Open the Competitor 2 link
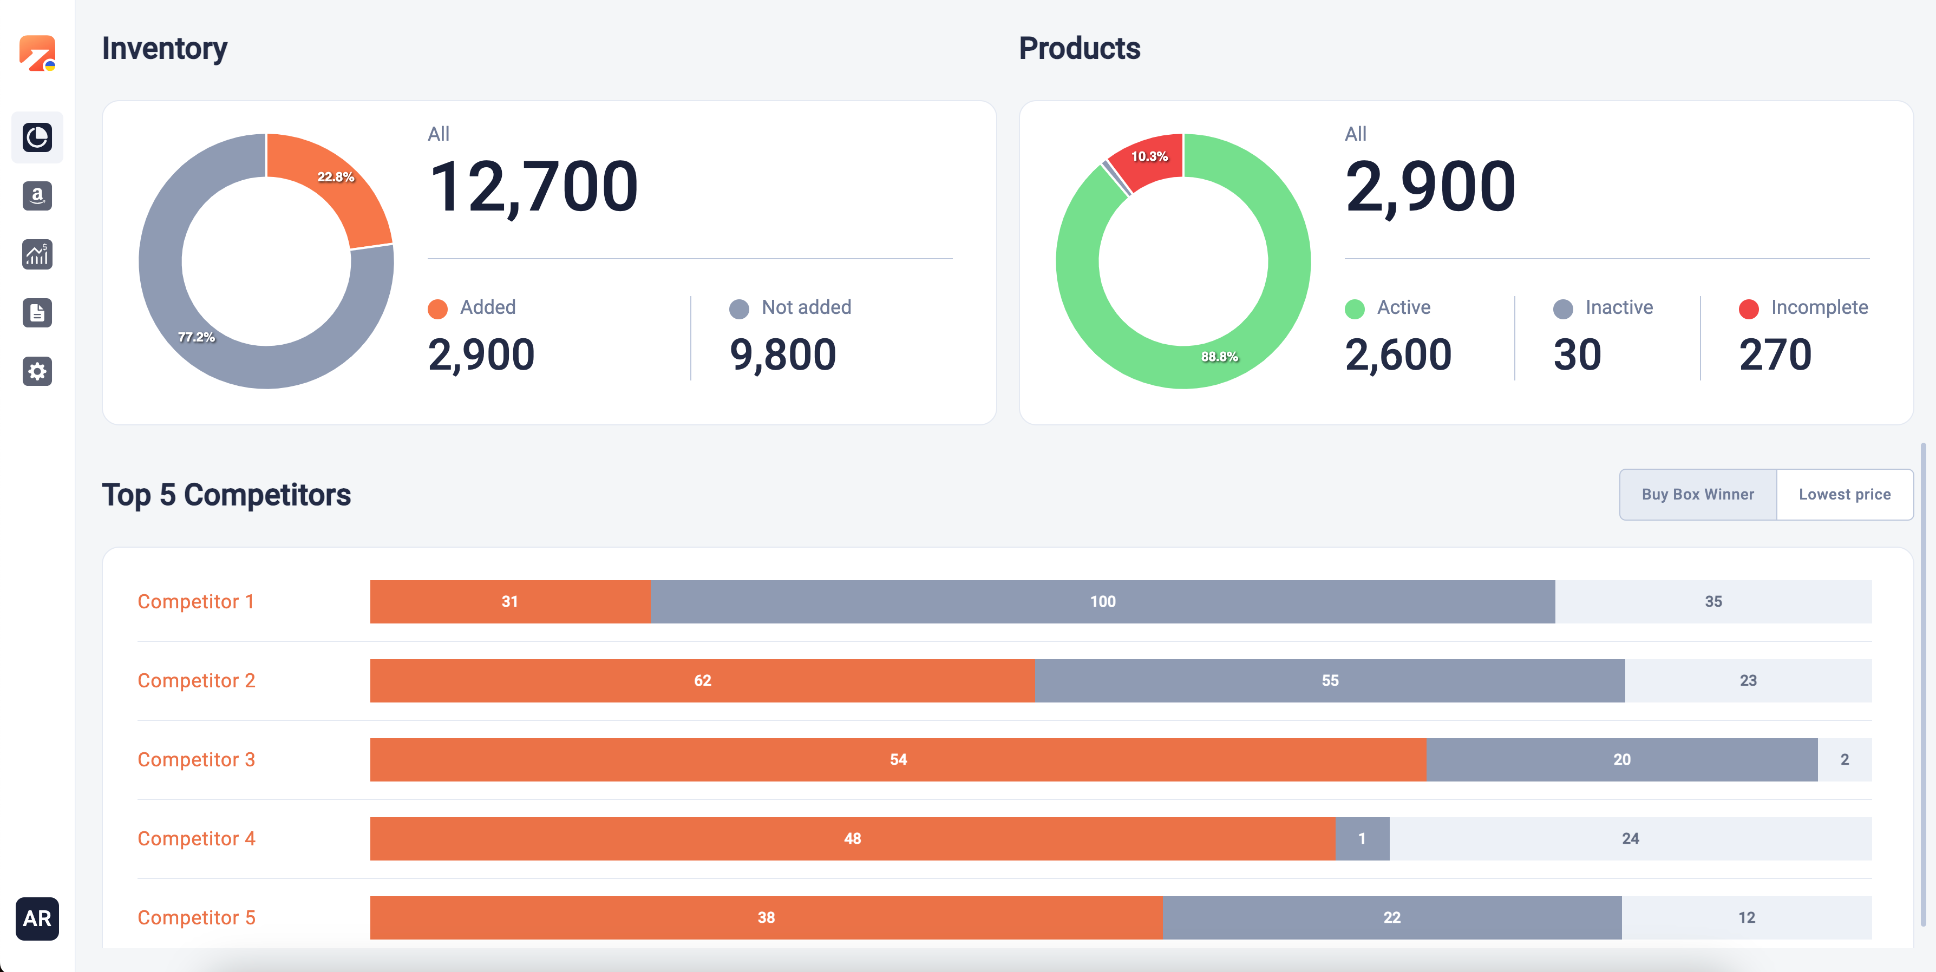The image size is (1936, 972). pyautogui.click(x=196, y=680)
